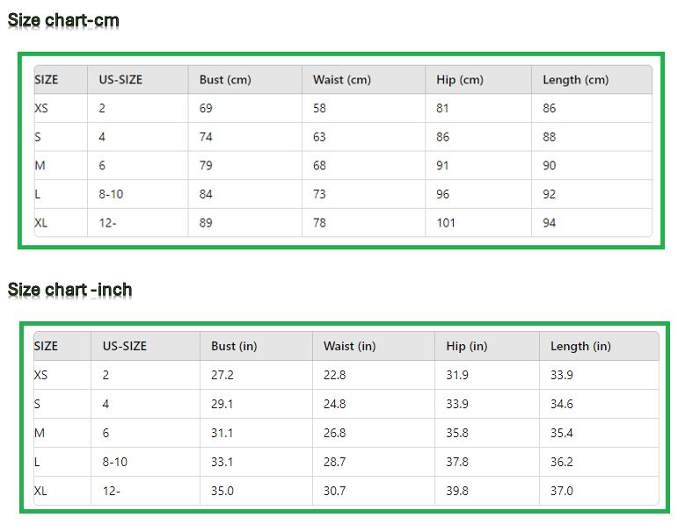The width and height of the screenshot is (685, 532).
Task: Click the Length (cm) column header
Action: pos(575,80)
